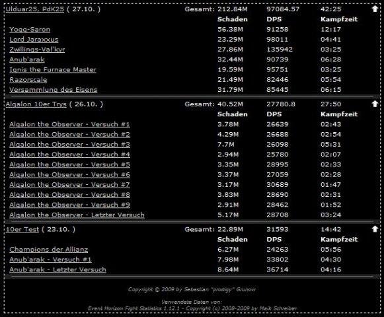The height and width of the screenshot is (317, 384).
Task: Click the Versuch #9 fight time 01:52
Action: pyautogui.click(x=330, y=205)
